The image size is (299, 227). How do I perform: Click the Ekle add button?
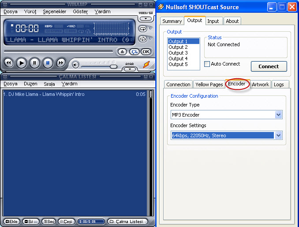[x=11, y=221]
